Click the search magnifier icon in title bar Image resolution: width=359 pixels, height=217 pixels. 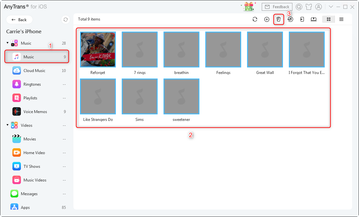click(x=299, y=7)
